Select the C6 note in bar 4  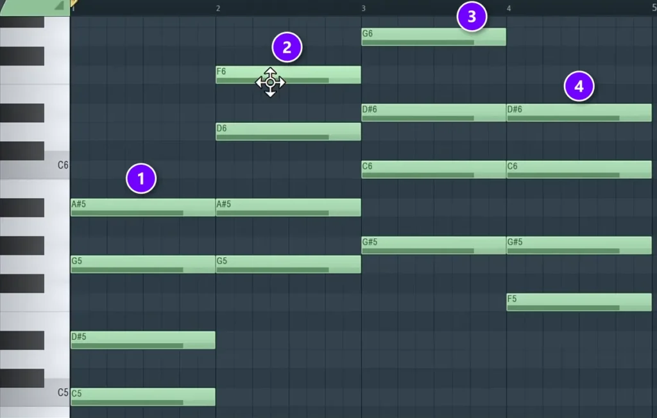(x=579, y=170)
